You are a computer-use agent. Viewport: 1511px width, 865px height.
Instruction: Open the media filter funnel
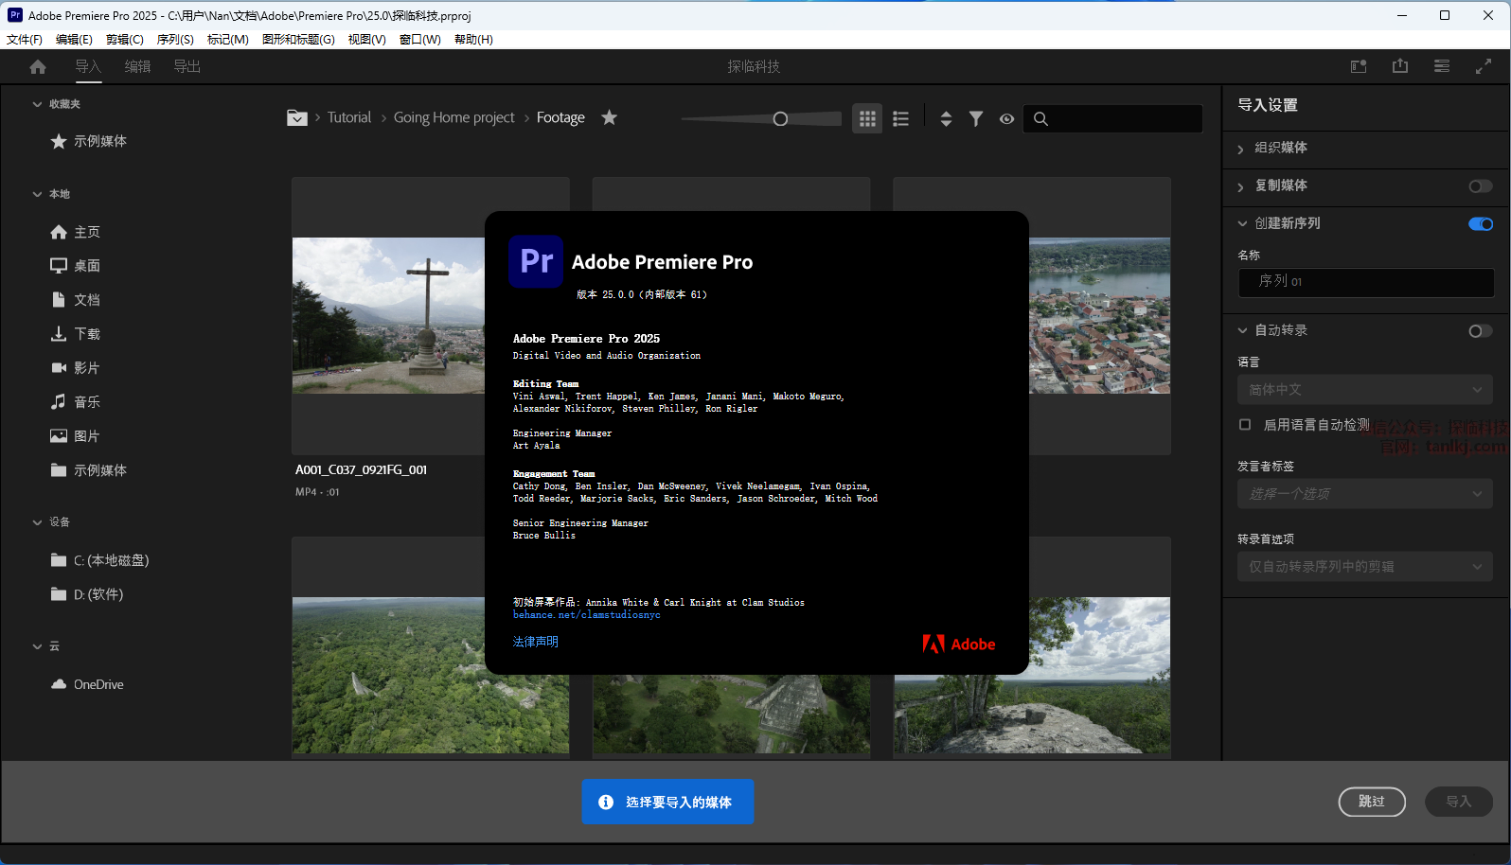tap(975, 118)
